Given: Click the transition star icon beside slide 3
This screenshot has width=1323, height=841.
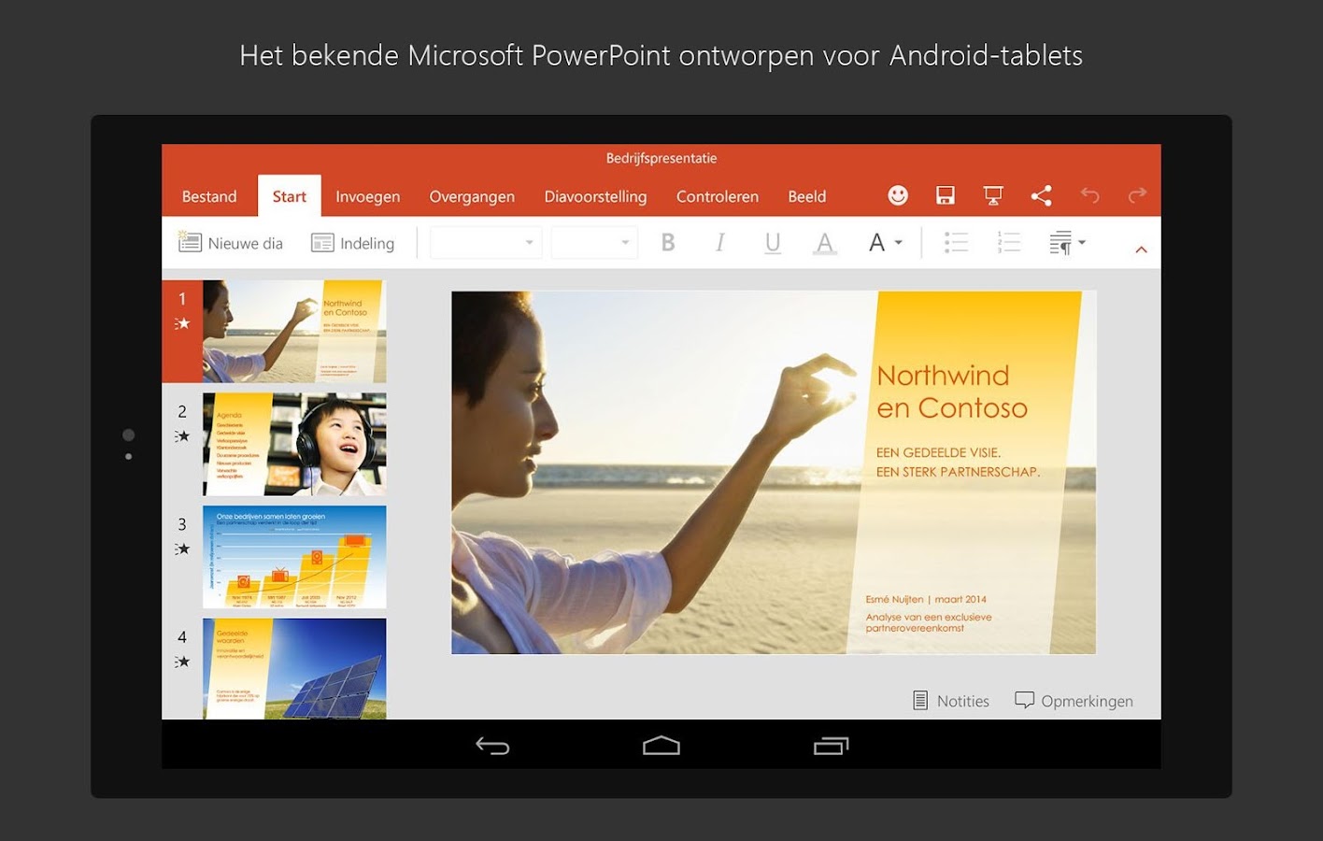Looking at the screenshot, I should tap(182, 549).
